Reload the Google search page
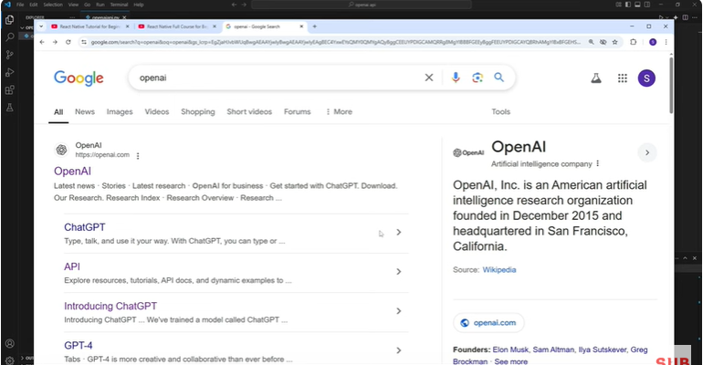703x365 pixels. click(x=68, y=42)
